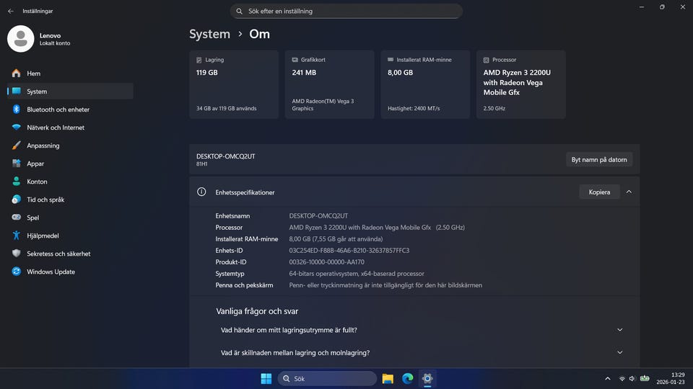The image size is (693, 389).
Task: Launch Microsoft Edge from the taskbar
Action: 407,378
